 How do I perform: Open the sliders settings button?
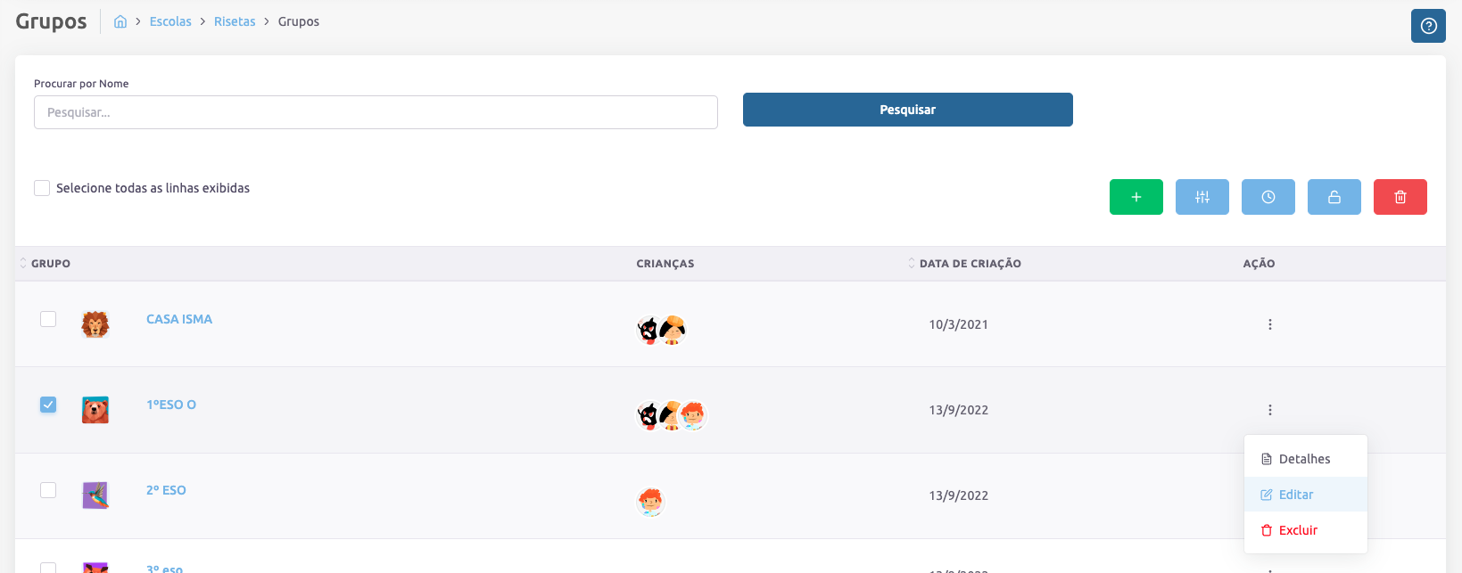click(x=1202, y=197)
